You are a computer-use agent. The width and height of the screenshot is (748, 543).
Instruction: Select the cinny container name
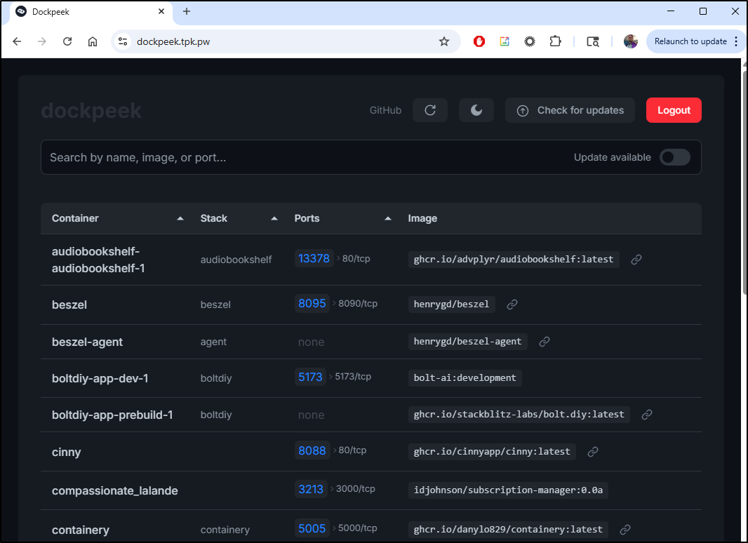pyautogui.click(x=66, y=452)
